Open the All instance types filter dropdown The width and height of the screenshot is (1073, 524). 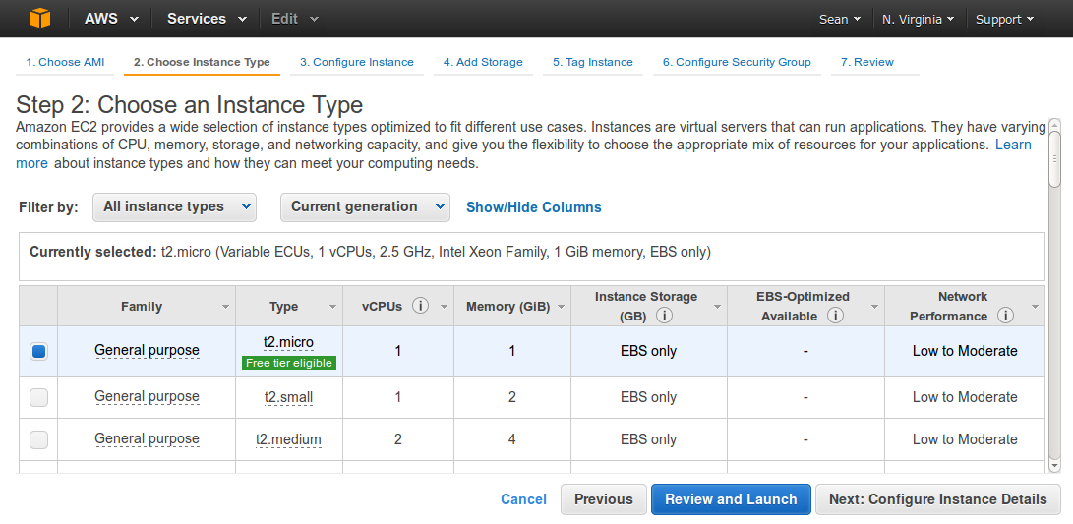coord(174,207)
